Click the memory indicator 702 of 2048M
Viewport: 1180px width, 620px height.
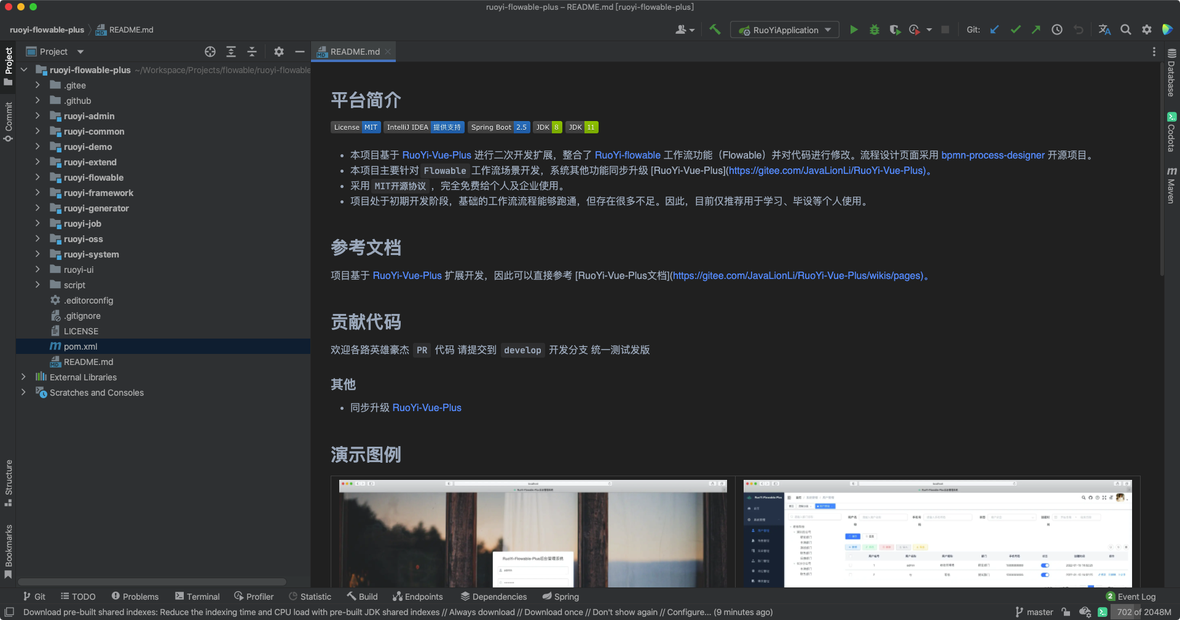point(1143,612)
